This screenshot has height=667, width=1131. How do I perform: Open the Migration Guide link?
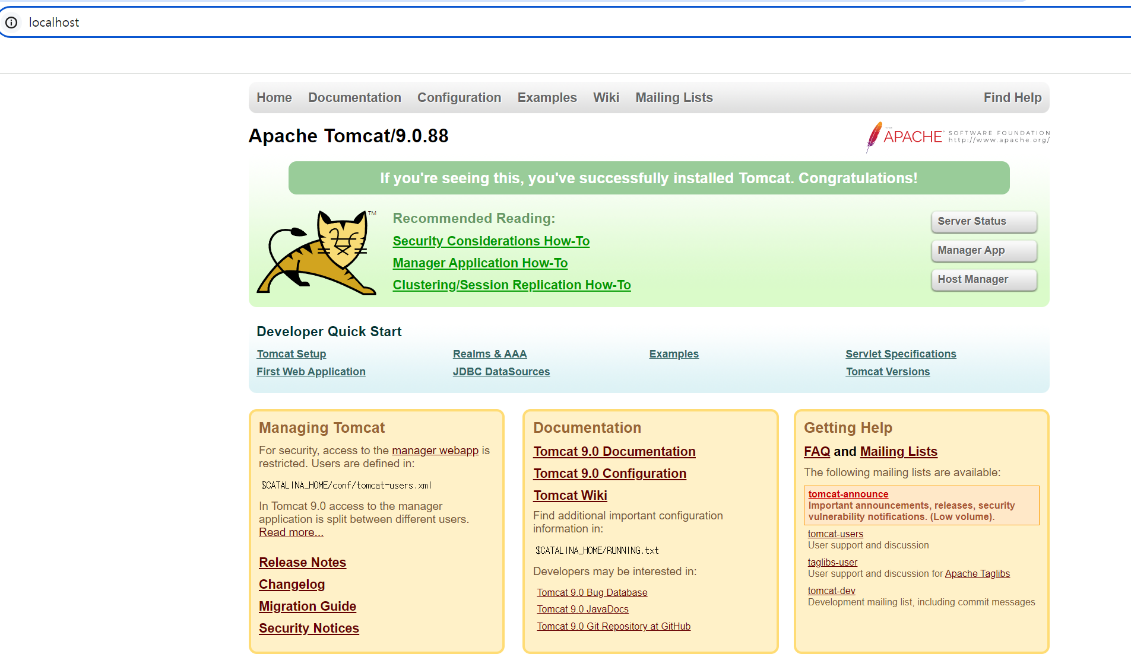pos(308,607)
